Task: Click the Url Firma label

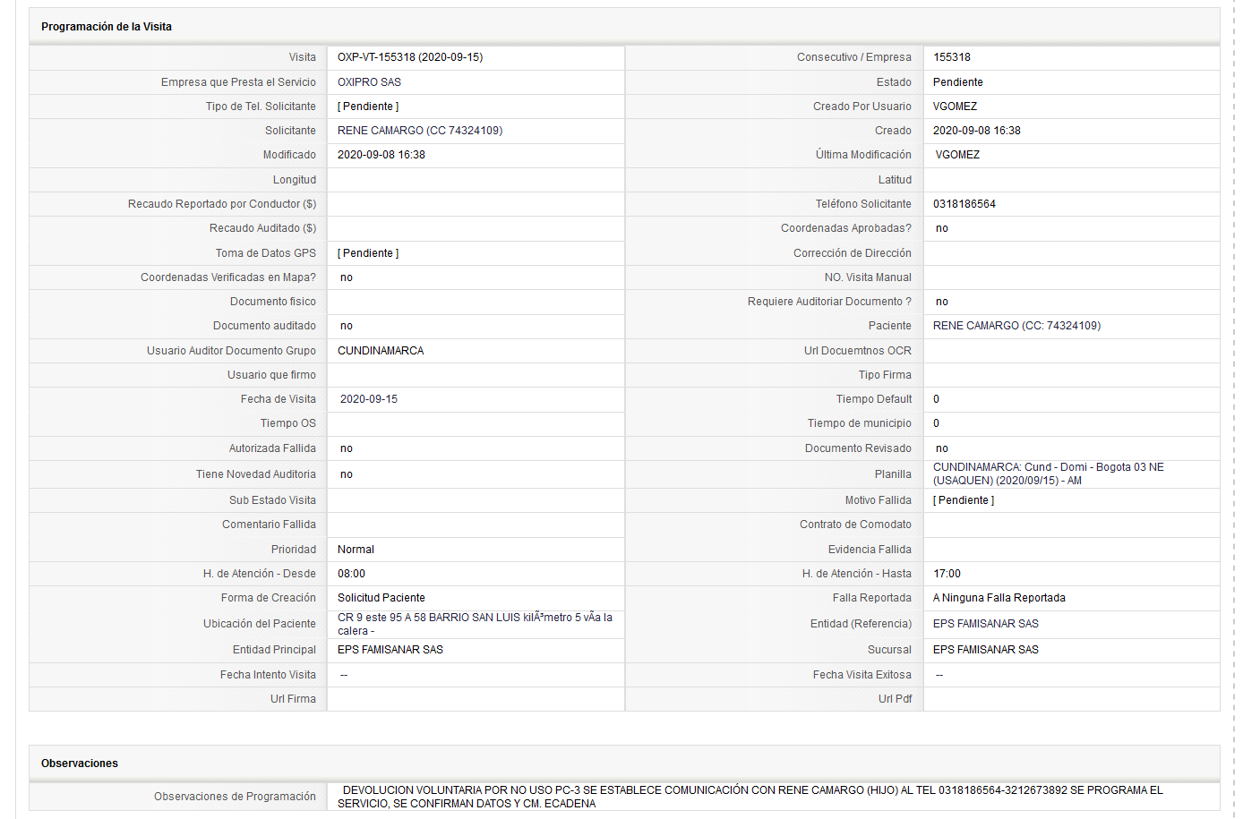Action: coord(293,699)
